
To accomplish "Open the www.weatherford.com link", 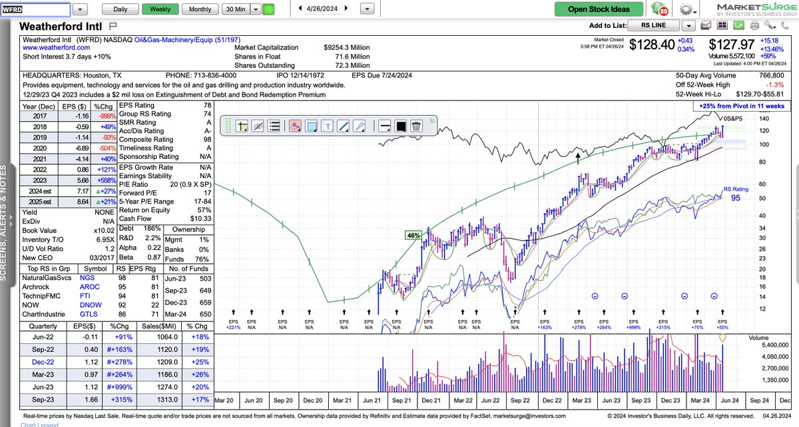I will (56, 48).
